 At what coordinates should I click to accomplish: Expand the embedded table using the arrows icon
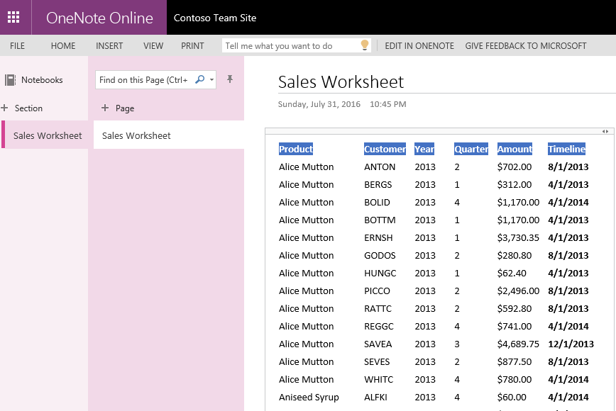tap(605, 130)
